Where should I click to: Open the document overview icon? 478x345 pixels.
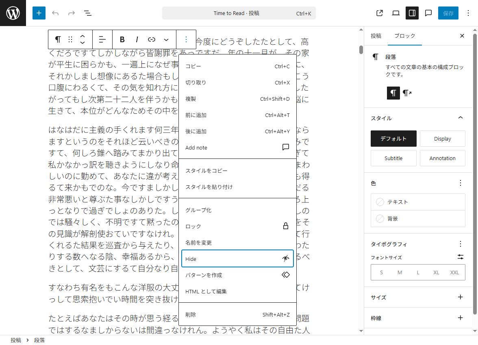(x=88, y=13)
